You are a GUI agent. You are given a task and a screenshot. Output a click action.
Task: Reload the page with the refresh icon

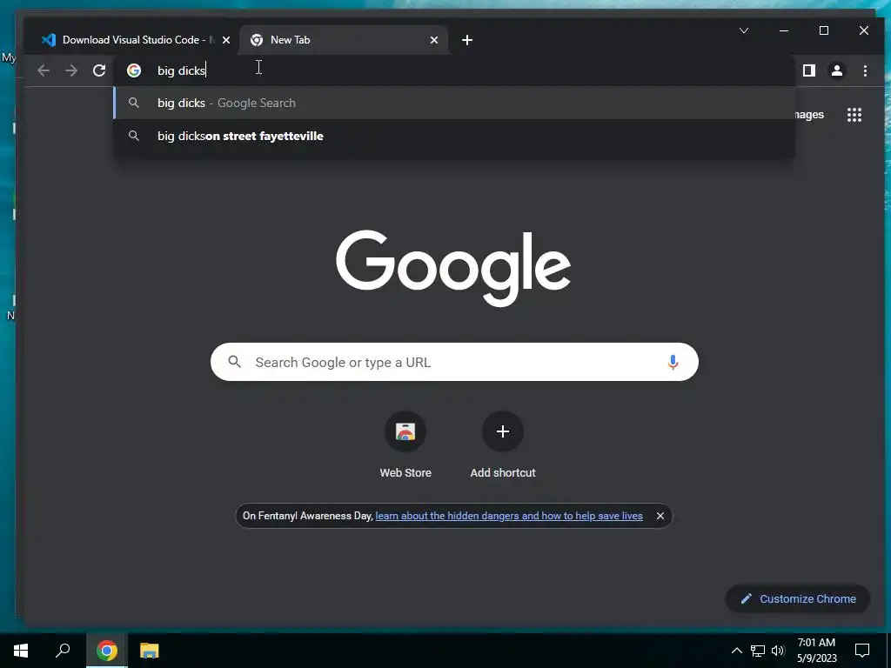click(99, 70)
